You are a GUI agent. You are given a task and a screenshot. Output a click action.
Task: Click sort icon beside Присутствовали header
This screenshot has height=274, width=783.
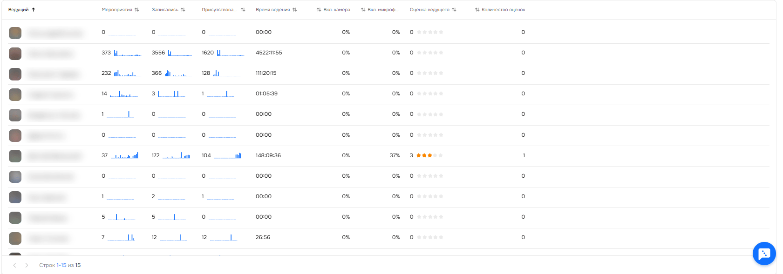(x=243, y=10)
